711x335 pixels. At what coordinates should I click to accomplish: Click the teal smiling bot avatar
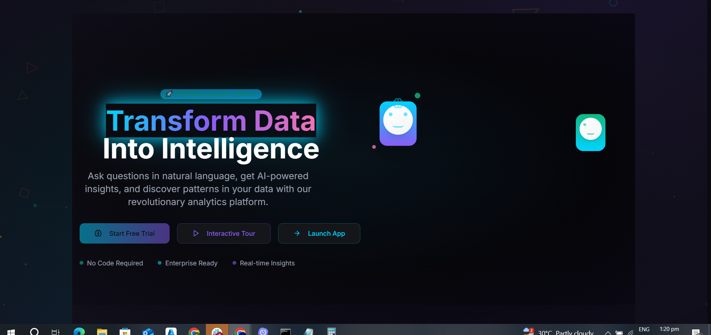point(591,133)
